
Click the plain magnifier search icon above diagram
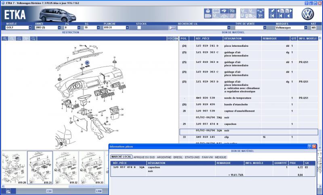pos(34,38)
